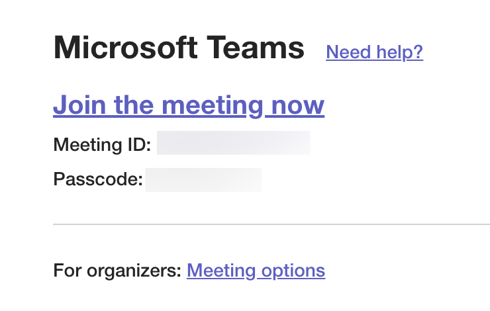Select the blurred Meeting ID value
490x311 pixels.
coord(233,144)
